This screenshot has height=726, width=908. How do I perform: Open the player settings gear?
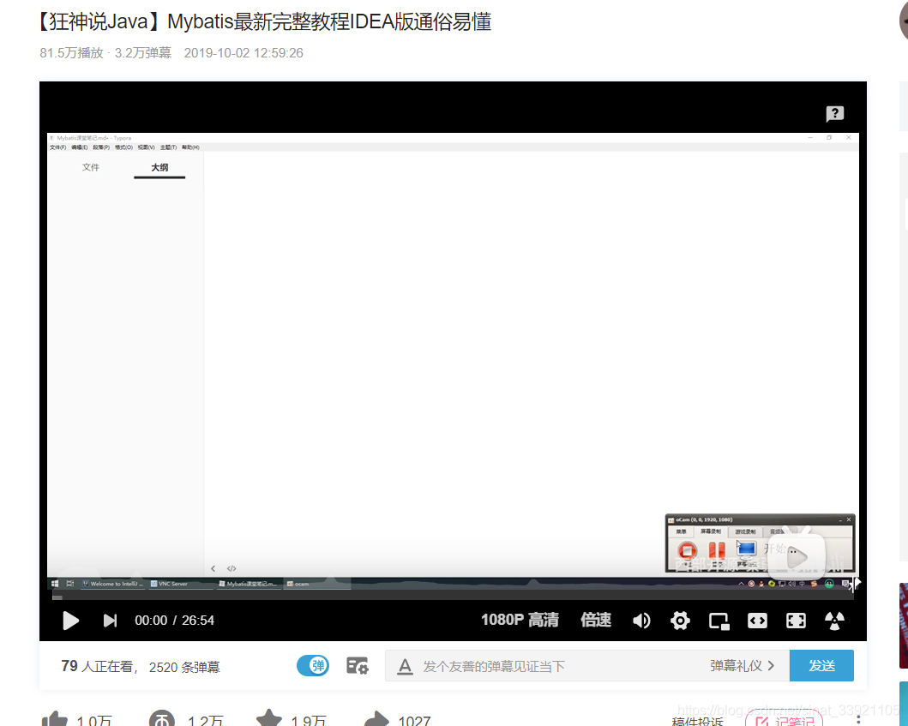[680, 621]
